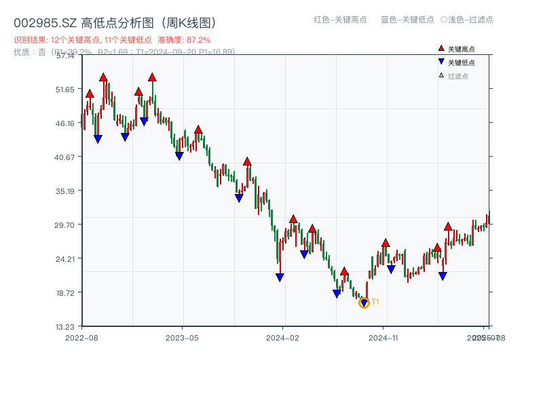This screenshot has width=543, height=407.
Task: Toggle the 关键高点 legend label
Action: (x=462, y=49)
